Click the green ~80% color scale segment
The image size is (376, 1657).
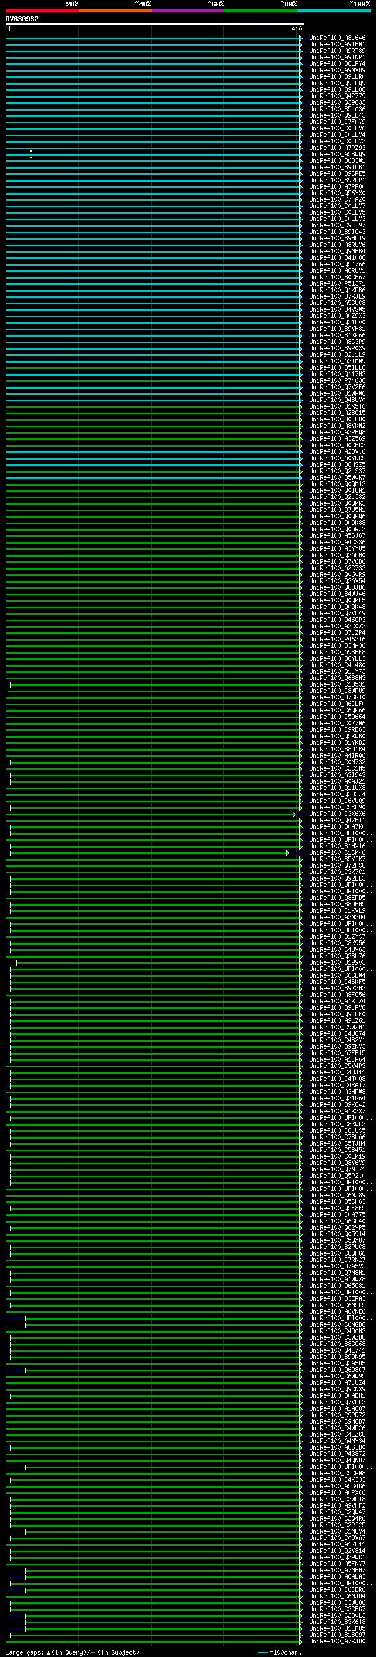coord(261,11)
